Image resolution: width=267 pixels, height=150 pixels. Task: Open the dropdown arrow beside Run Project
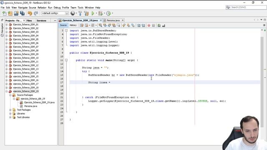[96, 13]
